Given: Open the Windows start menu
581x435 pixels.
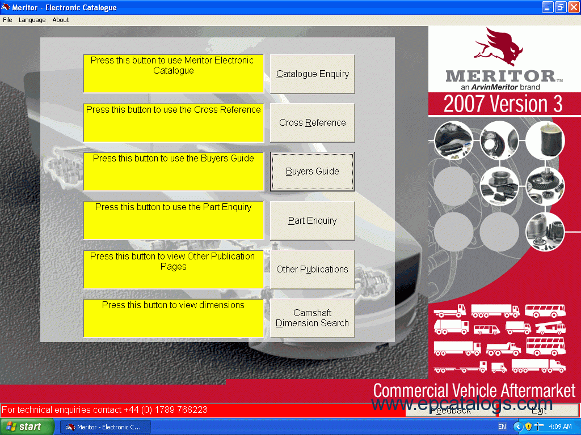Looking at the screenshot, I should pyautogui.click(x=27, y=427).
